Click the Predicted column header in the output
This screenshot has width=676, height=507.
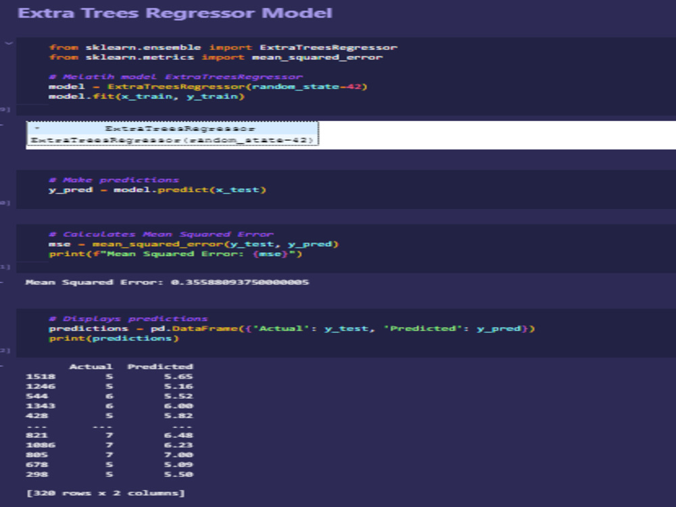(x=160, y=366)
